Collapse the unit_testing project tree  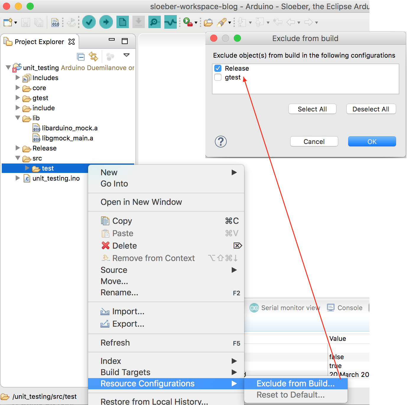tap(8, 67)
